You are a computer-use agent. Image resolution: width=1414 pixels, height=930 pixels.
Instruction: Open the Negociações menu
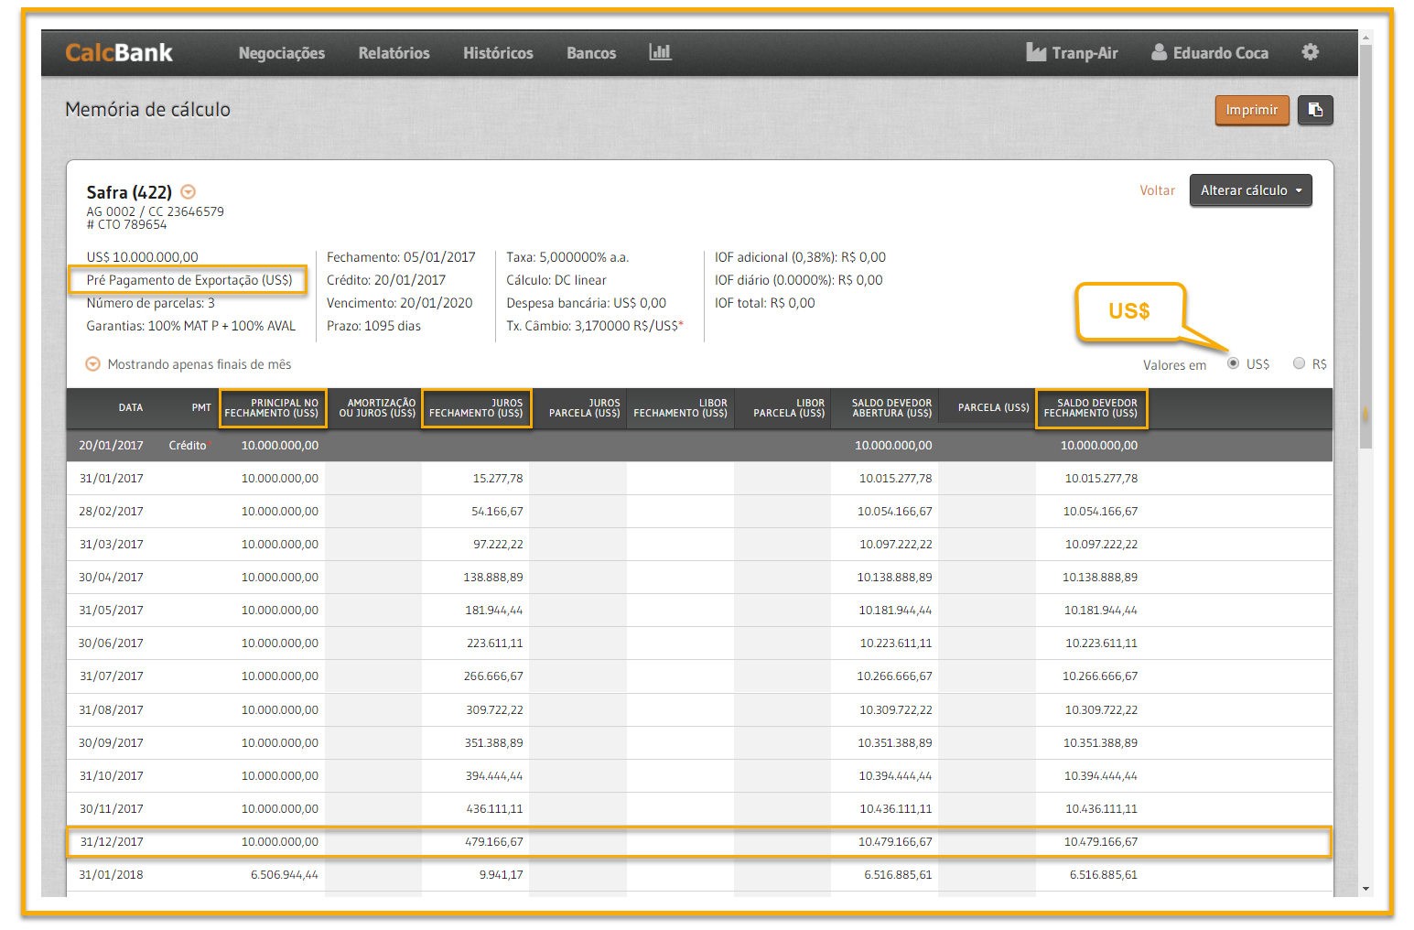282,53
